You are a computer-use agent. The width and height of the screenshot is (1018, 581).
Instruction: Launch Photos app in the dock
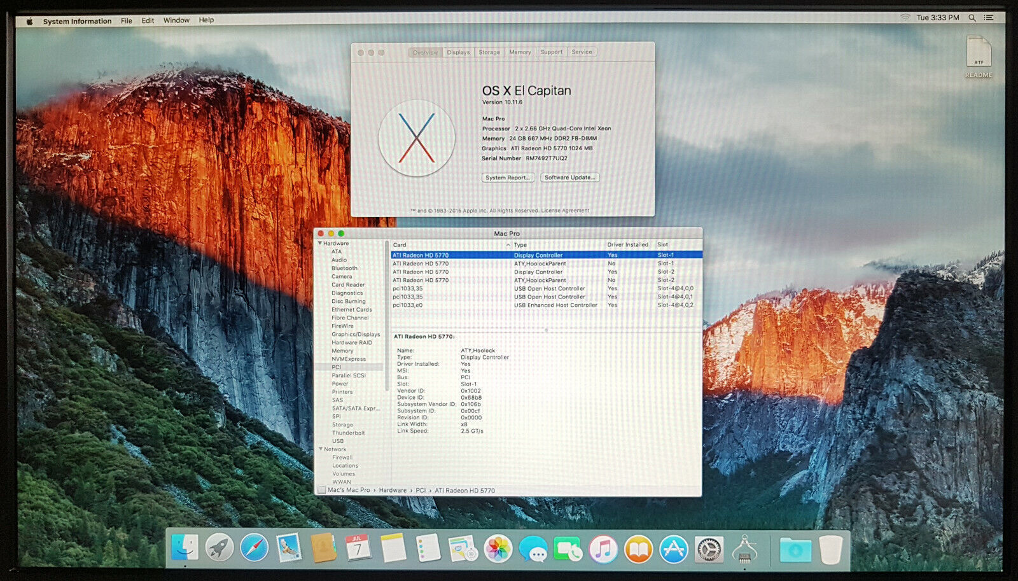click(x=498, y=549)
